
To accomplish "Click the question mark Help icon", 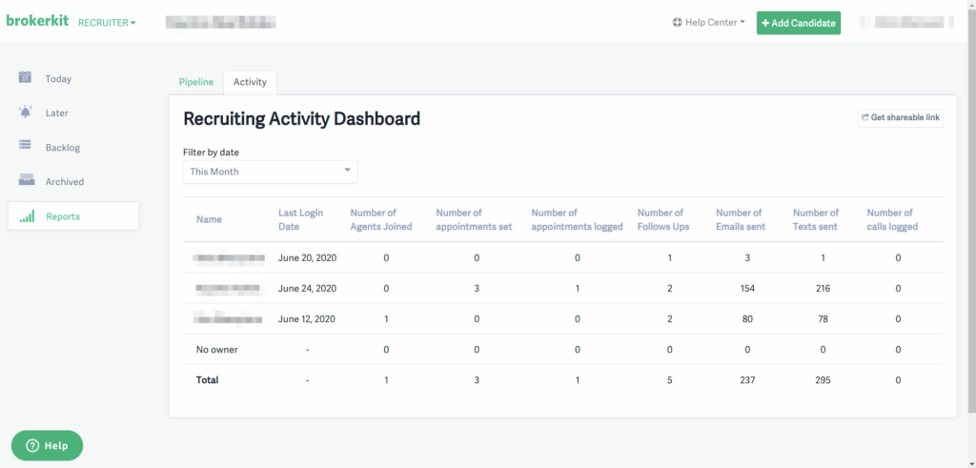I will click(x=32, y=445).
